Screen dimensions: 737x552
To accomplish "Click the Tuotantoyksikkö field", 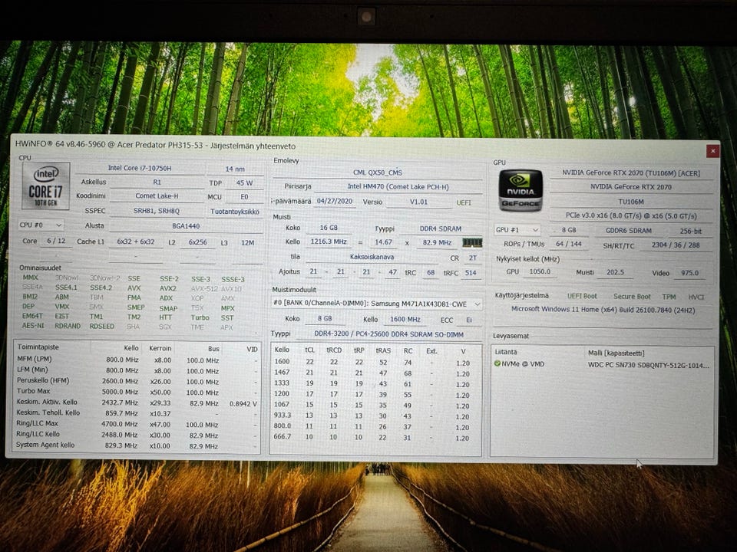I will [x=235, y=212].
